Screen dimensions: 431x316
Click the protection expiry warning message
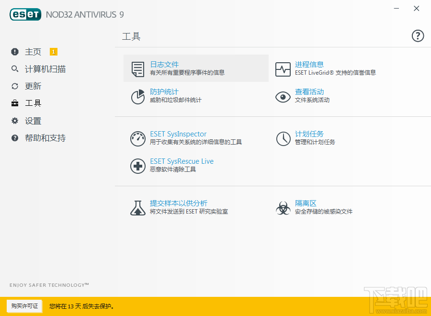80,306
